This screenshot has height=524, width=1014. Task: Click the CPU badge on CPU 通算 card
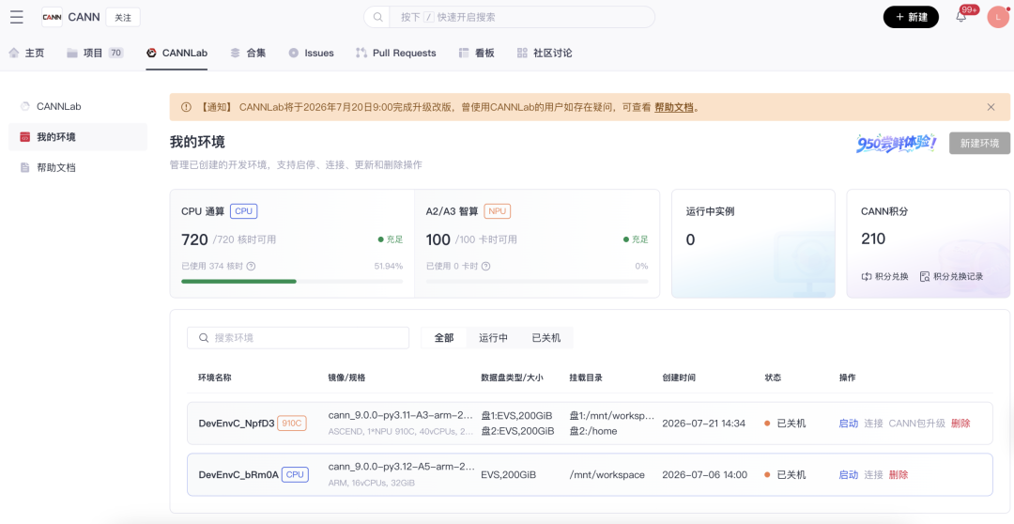(x=244, y=211)
